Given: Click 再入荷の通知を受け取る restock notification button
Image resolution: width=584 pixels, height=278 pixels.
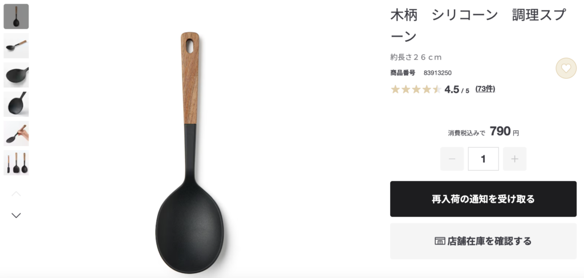Looking at the screenshot, I should click(483, 199).
